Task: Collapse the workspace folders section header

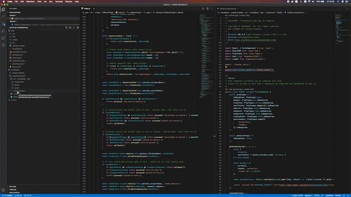Action: 19,28
